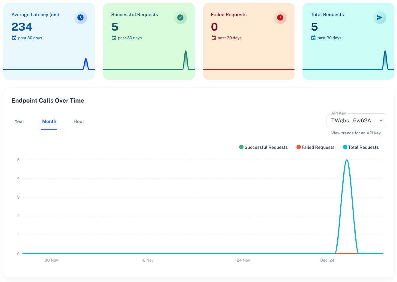Click the 5 value on Total Requests card

click(314, 27)
